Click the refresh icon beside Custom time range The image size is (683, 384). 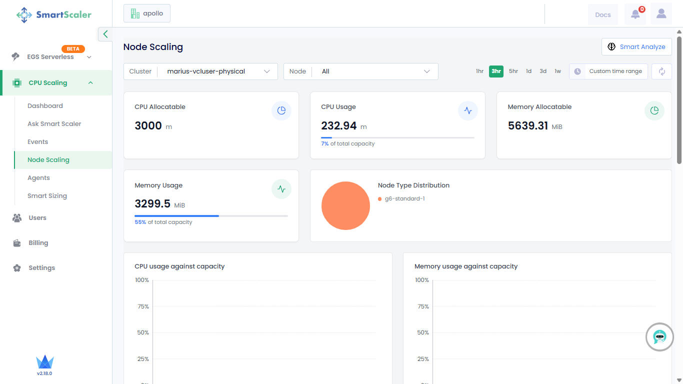(x=661, y=71)
